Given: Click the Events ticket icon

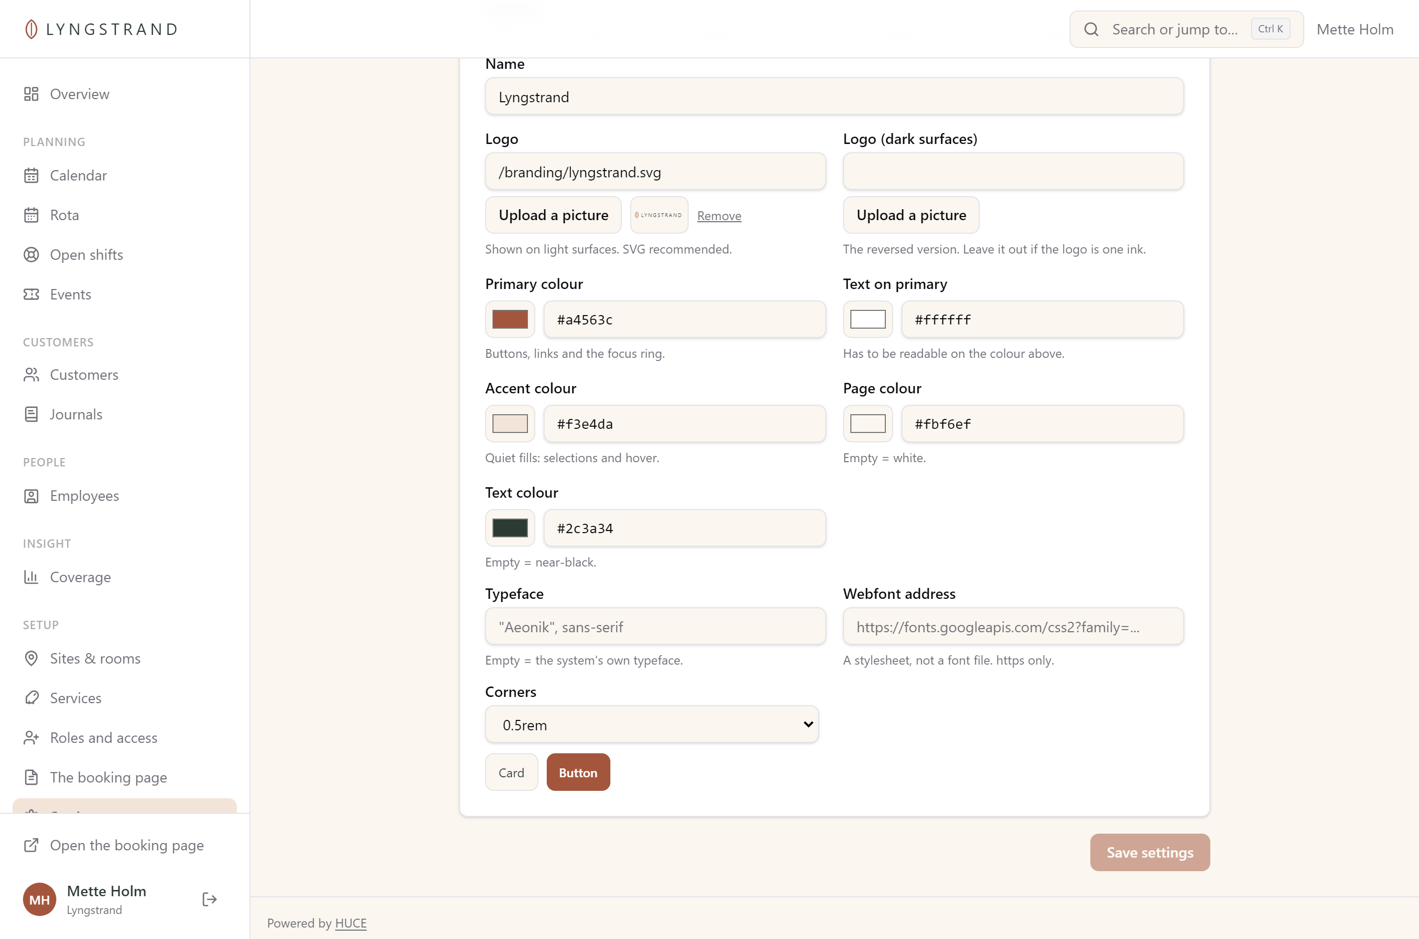Looking at the screenshot, I should coord(31,294).
